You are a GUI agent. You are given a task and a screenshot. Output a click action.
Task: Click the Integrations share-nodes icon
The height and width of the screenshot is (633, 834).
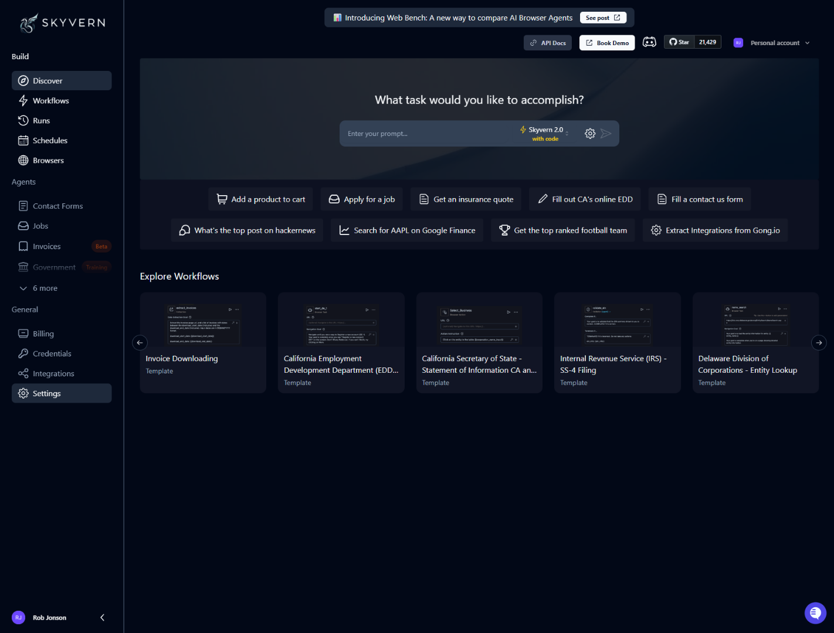pos(23,373)
